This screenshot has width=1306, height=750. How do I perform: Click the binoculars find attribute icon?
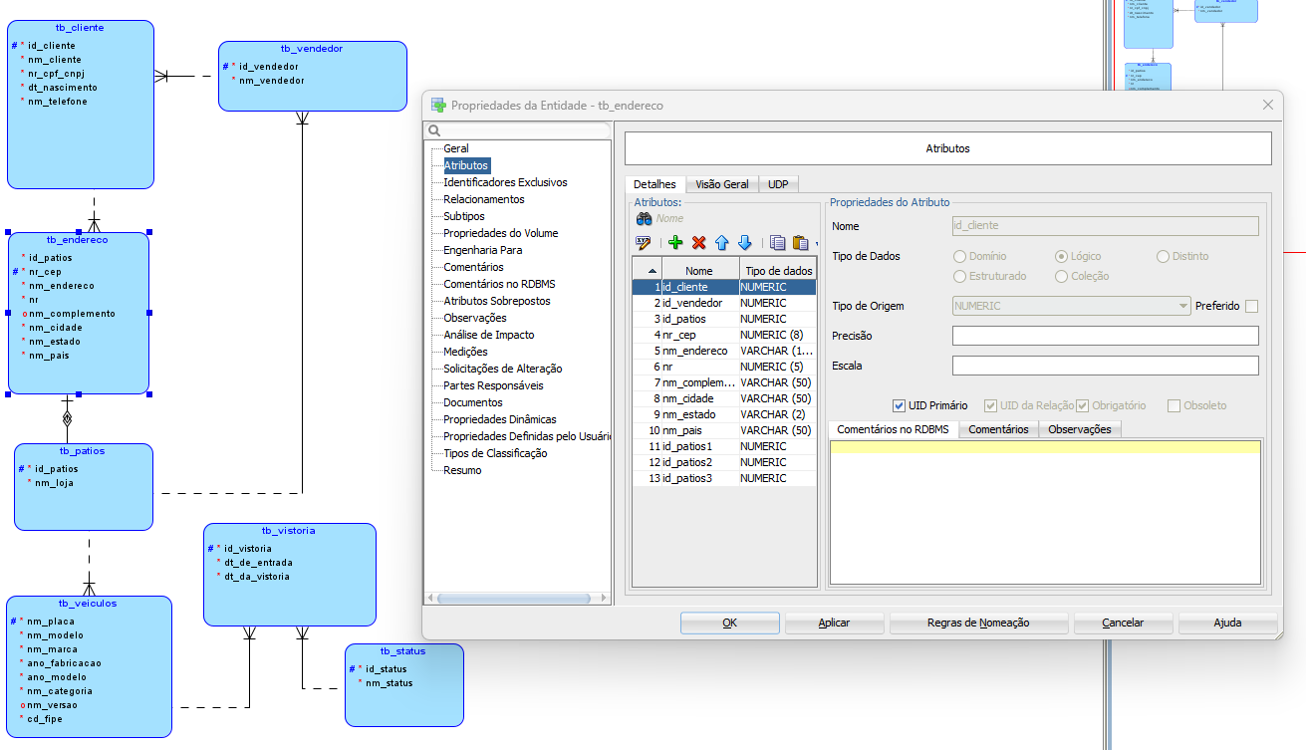pos(644,218)
